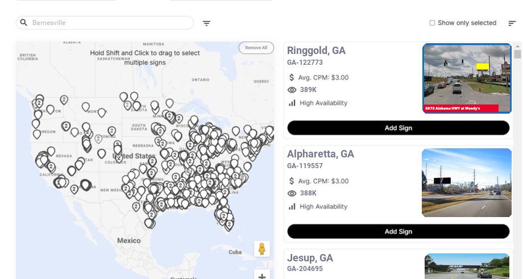Click the eye impressions icon for Alpharetta

pyautogui.click(x=292, y=193)
